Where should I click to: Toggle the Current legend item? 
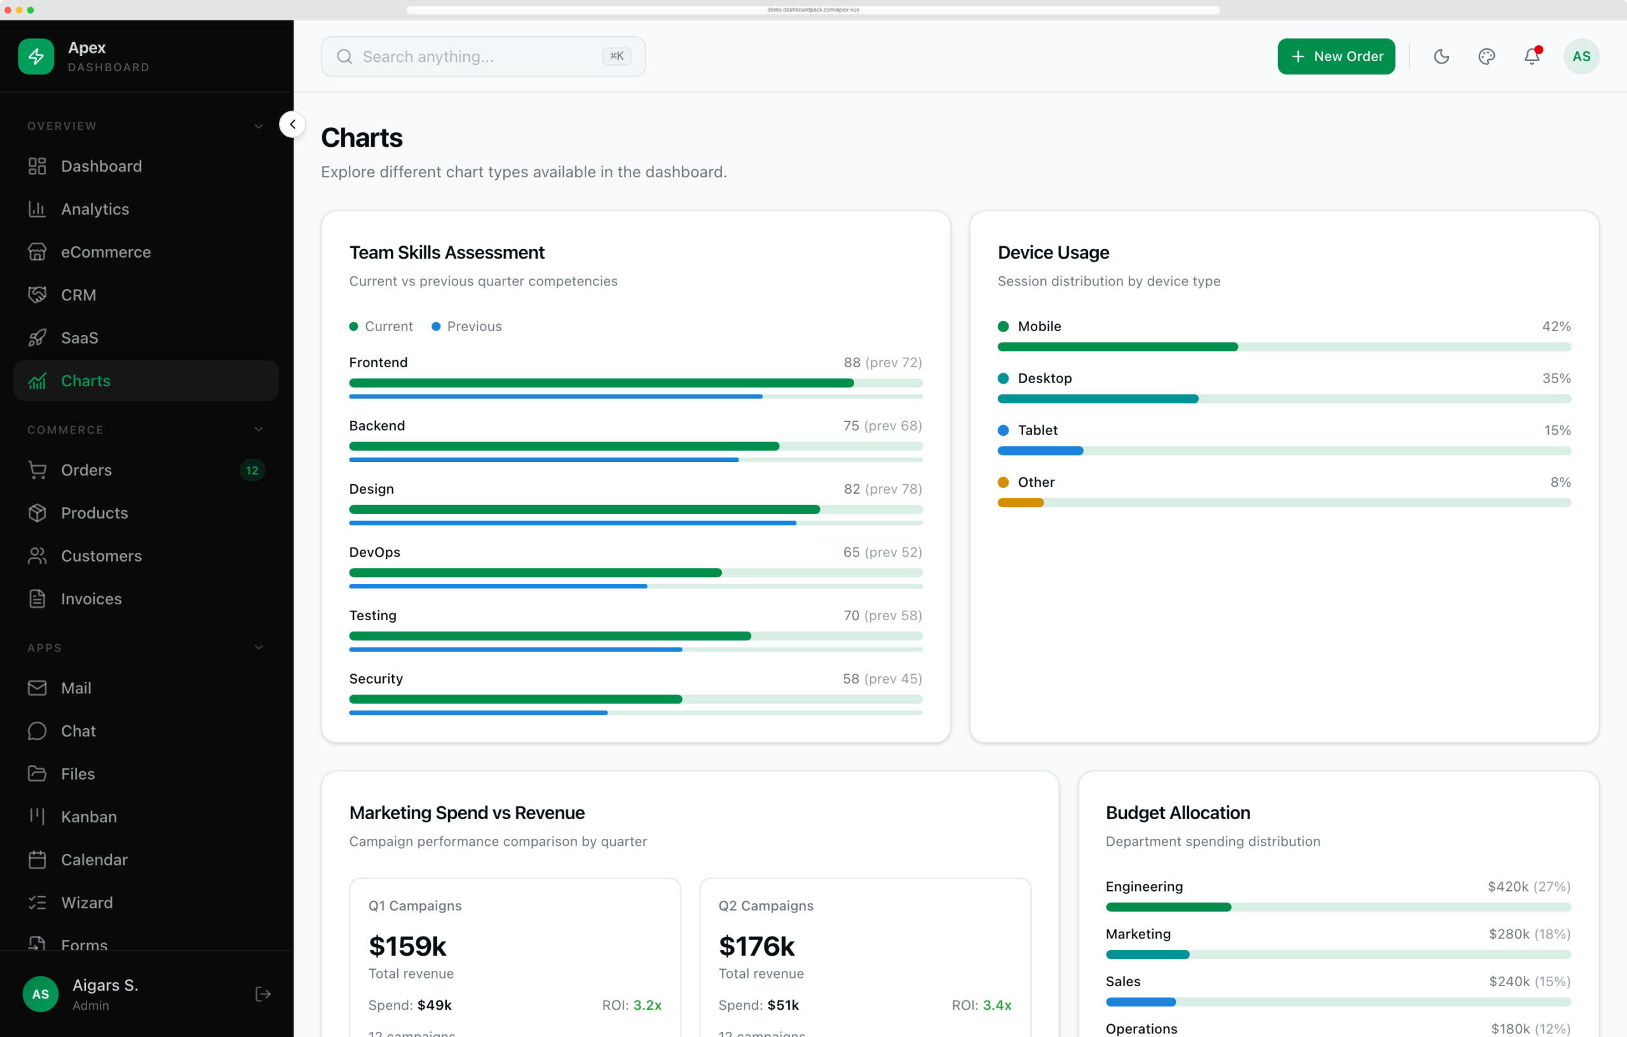tap(381, 327)
